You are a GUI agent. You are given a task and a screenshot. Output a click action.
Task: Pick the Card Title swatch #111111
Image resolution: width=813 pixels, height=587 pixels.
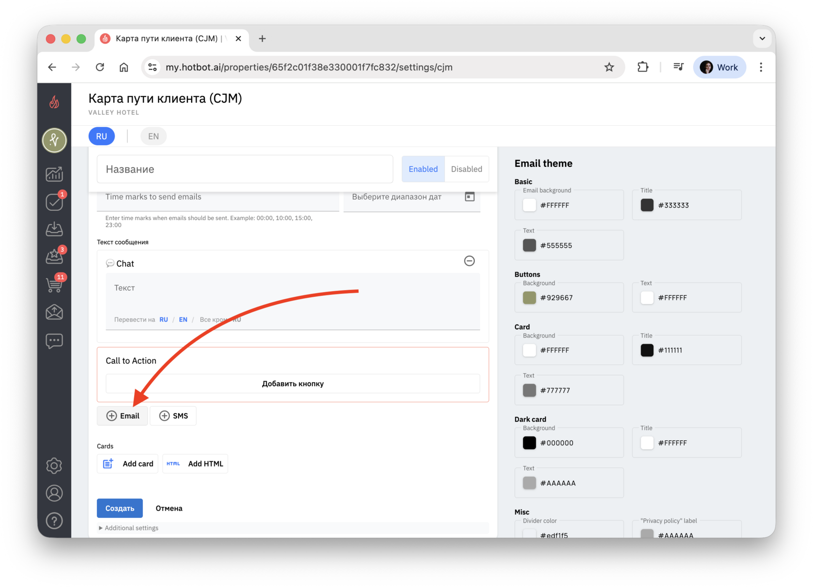point(647,350)
